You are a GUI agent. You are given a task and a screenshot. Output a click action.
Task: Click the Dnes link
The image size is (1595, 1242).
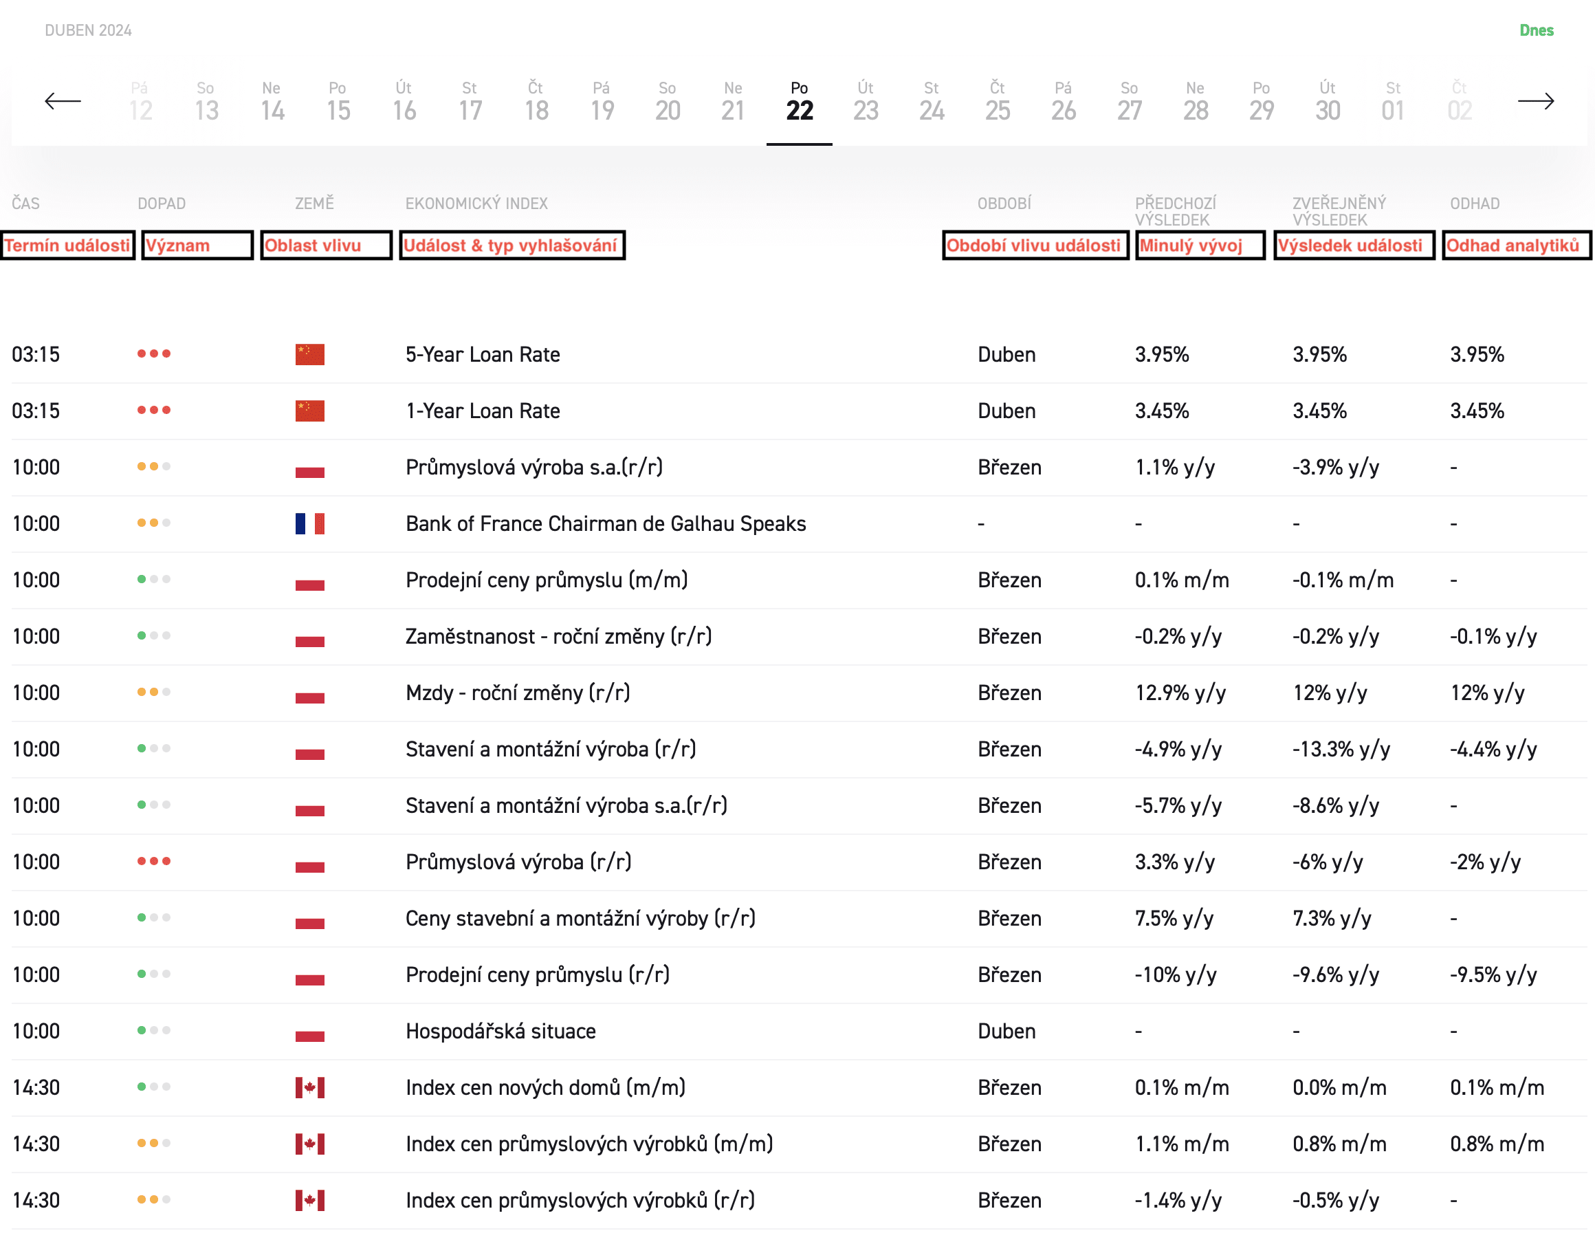click(1536, 30)
